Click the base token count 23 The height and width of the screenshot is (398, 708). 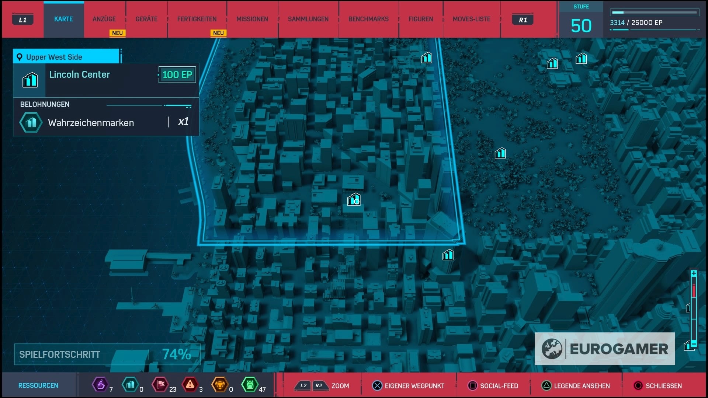173,389
